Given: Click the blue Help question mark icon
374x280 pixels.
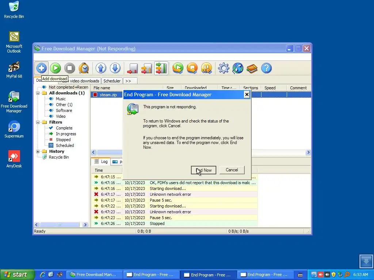Looking at the screenshot, I should pyautogui.click(x=266, y=68).
